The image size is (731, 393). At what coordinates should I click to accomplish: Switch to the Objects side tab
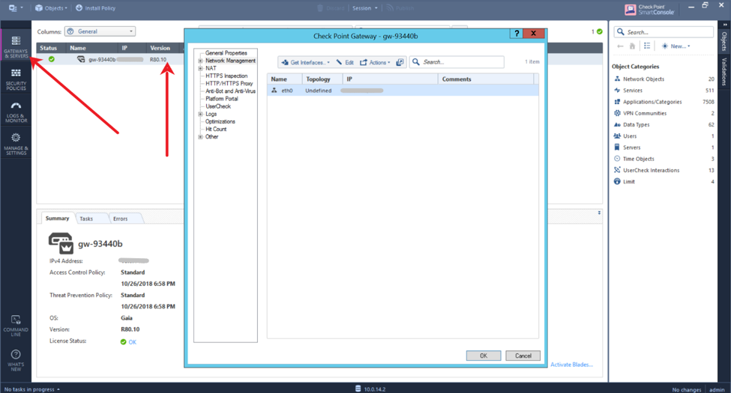pyautogui.click(x=724, y=41)
